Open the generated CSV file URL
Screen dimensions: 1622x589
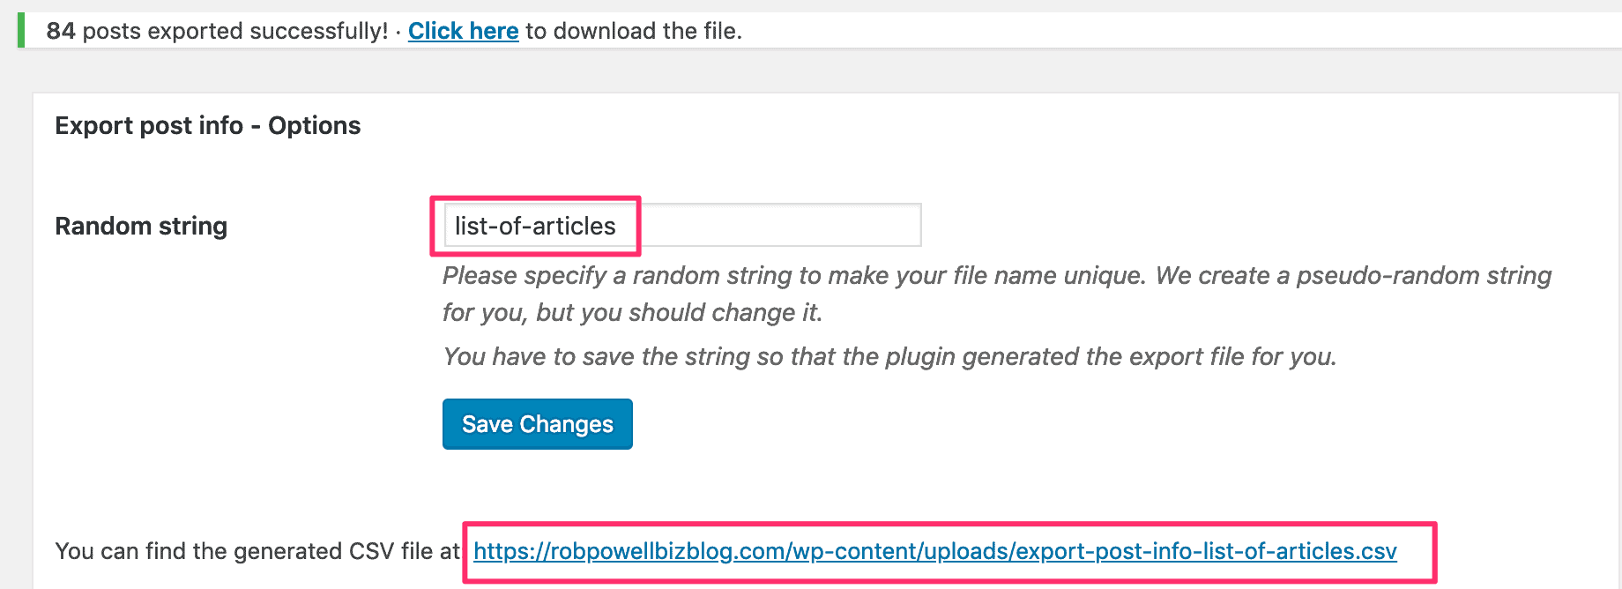(x=934, y=551)
